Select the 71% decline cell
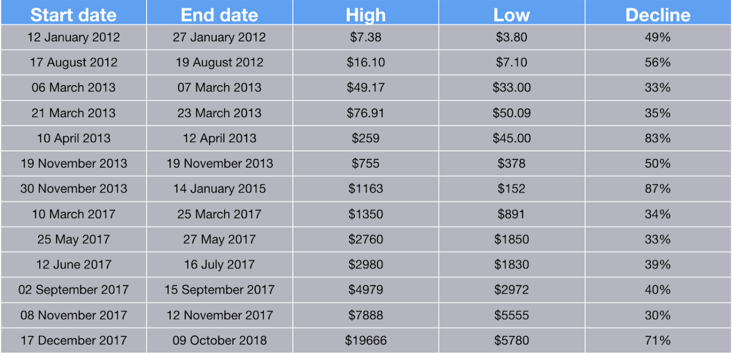Image resolution: width=732 pixels, height=353 pixels. 658,340
